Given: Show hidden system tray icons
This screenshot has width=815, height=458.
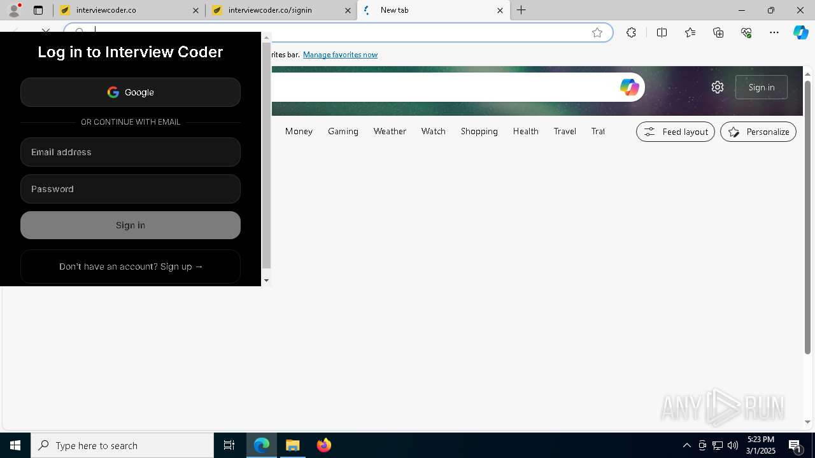Looking at the screenshot, I should point(686,445).
